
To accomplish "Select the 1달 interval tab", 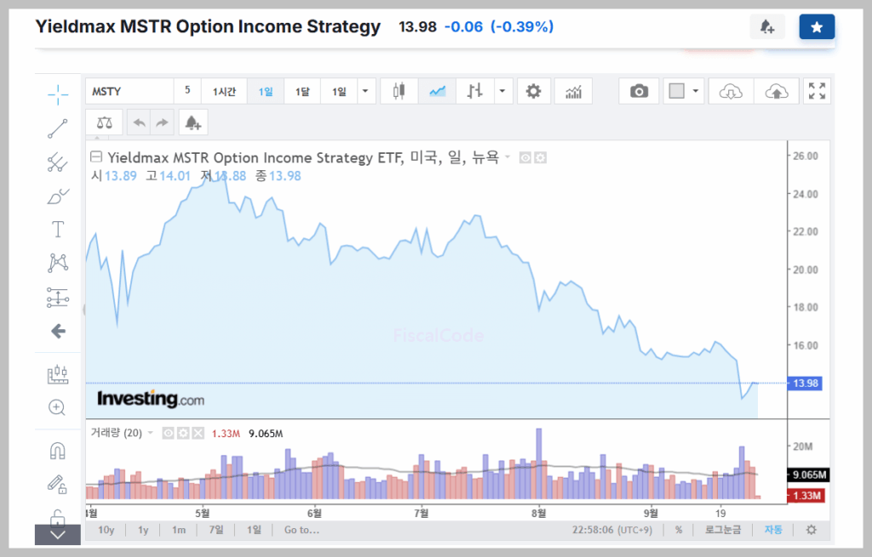I will point(302,91).
